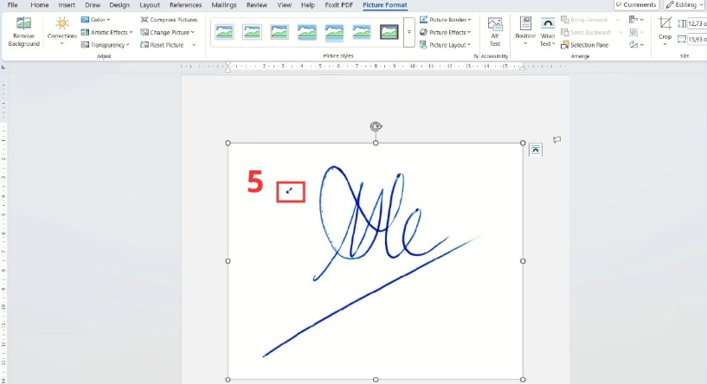Image resolution: width=707 pixels, height=384 pixels.
Task: Click the Comments button
Action: [x=635, y=5]
